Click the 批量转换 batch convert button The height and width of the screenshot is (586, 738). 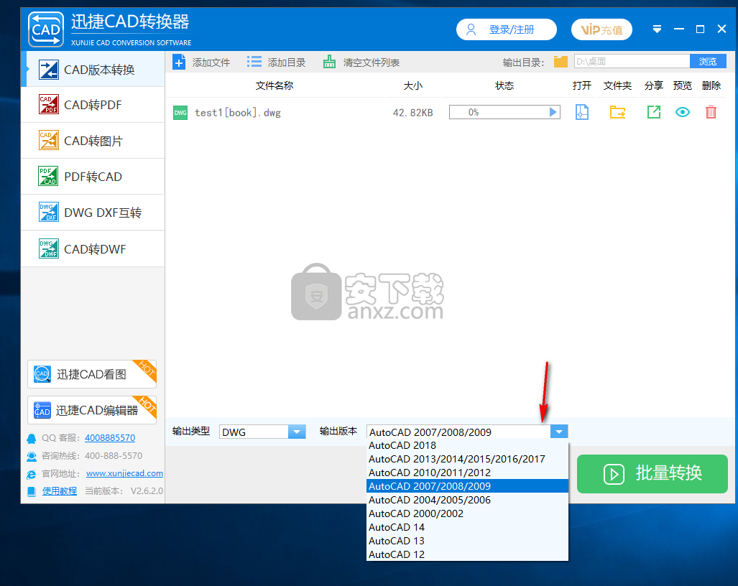pos(652,473)
